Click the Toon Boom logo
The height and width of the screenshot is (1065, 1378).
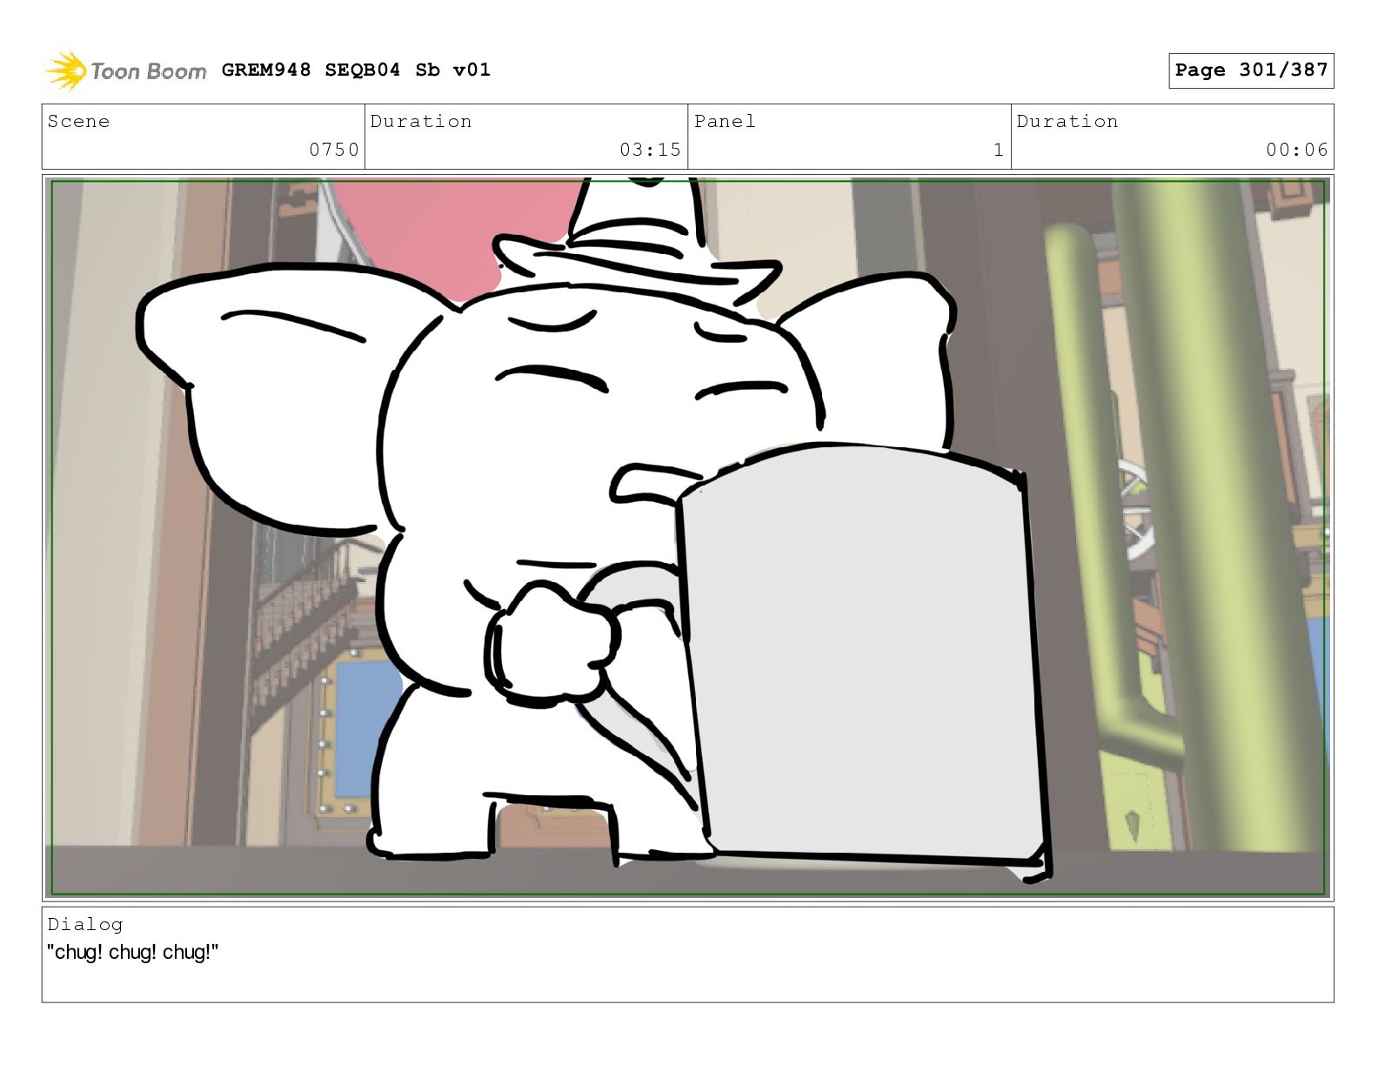click(126, 70)
